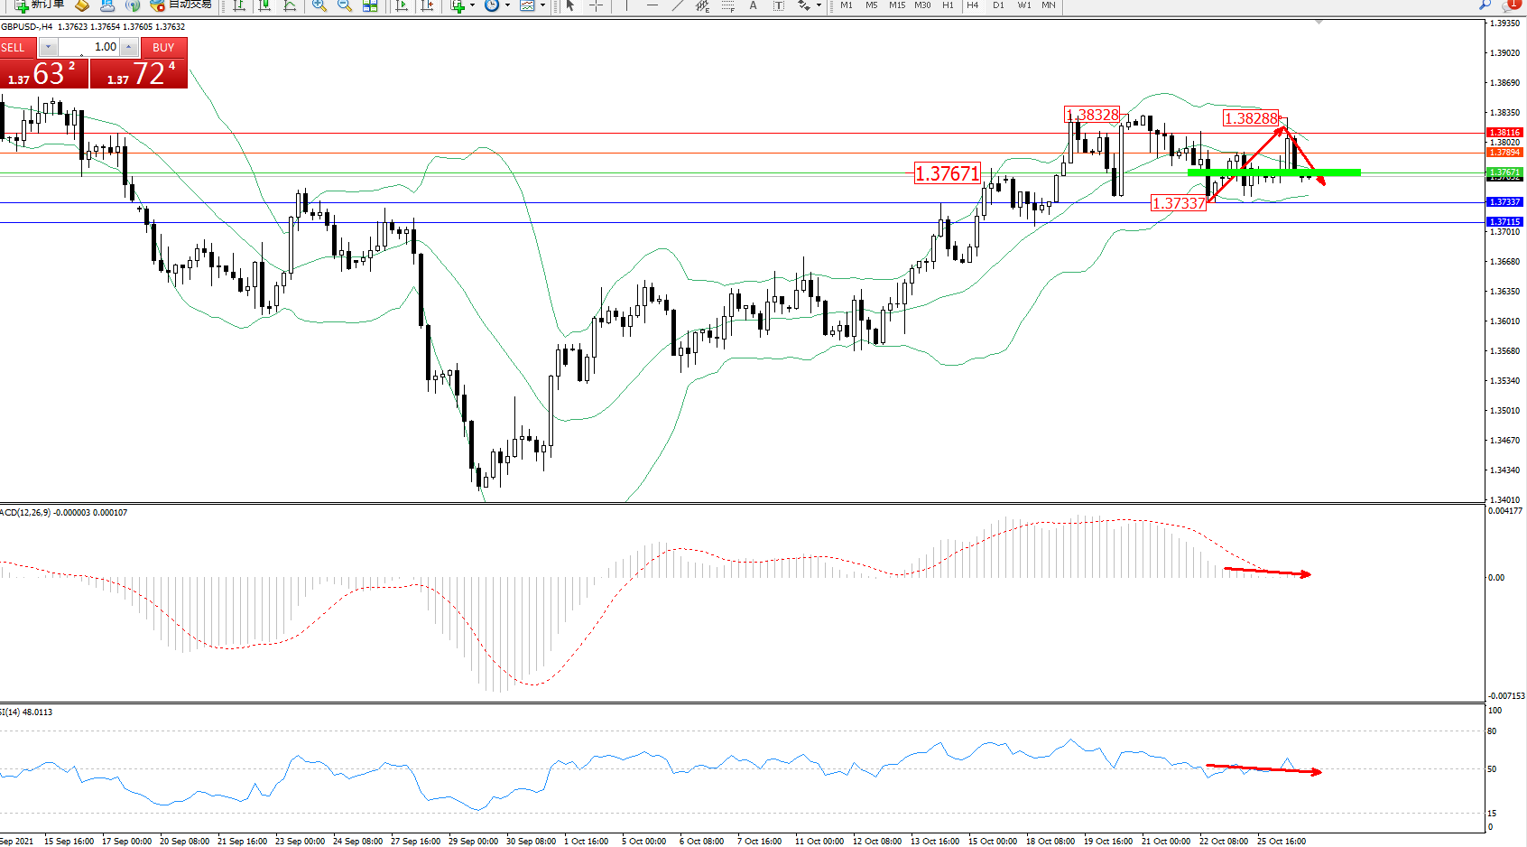
Task: Choose the text annotation tool
Action: [753, 5]
